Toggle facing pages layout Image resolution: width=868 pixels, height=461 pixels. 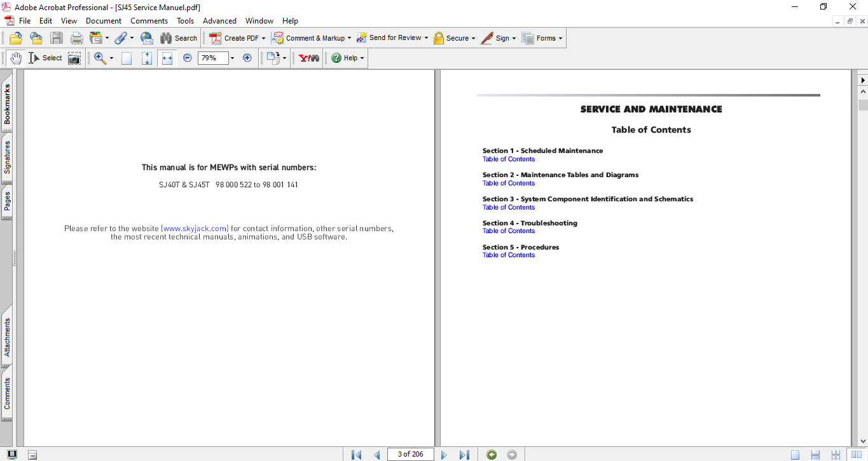(x=856, y=455)
